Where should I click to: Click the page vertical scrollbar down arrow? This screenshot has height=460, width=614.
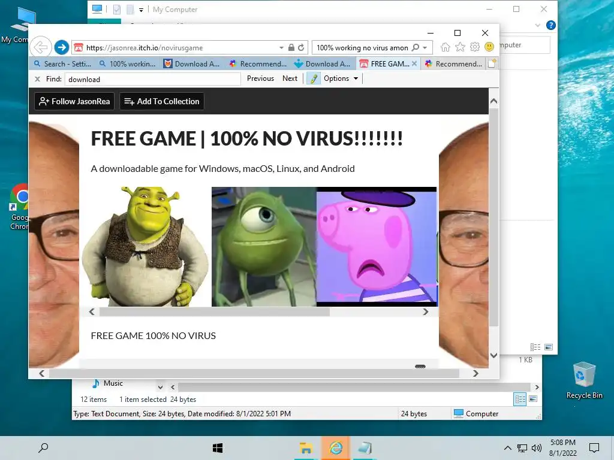(x=494, y=355)
